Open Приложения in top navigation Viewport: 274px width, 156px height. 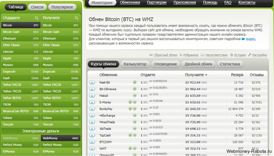pos(185,2)
